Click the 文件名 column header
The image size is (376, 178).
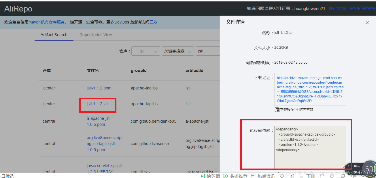pos(93,71)
